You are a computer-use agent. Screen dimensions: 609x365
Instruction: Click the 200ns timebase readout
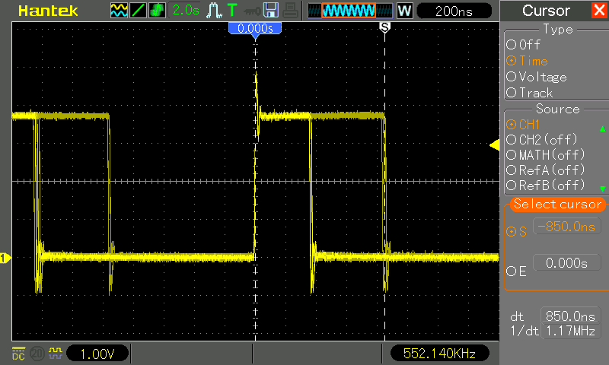point(454,11)
